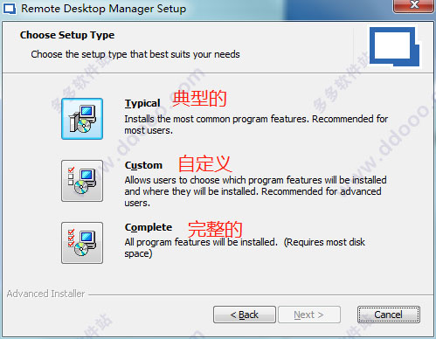Close the setup window with the X
The image size is (436, 339).
pyautogui.click(x=413, y=6)
